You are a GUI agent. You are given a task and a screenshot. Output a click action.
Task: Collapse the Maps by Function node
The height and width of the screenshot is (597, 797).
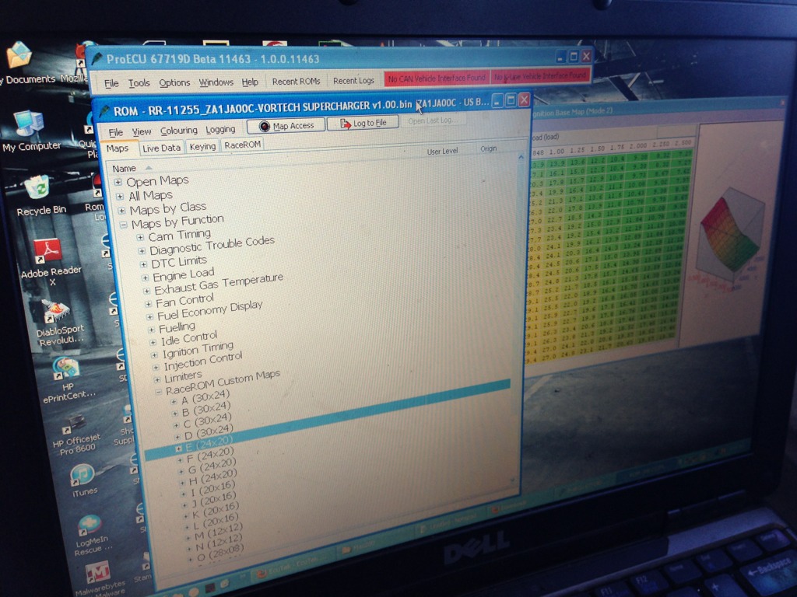click(x=123, y=224)
